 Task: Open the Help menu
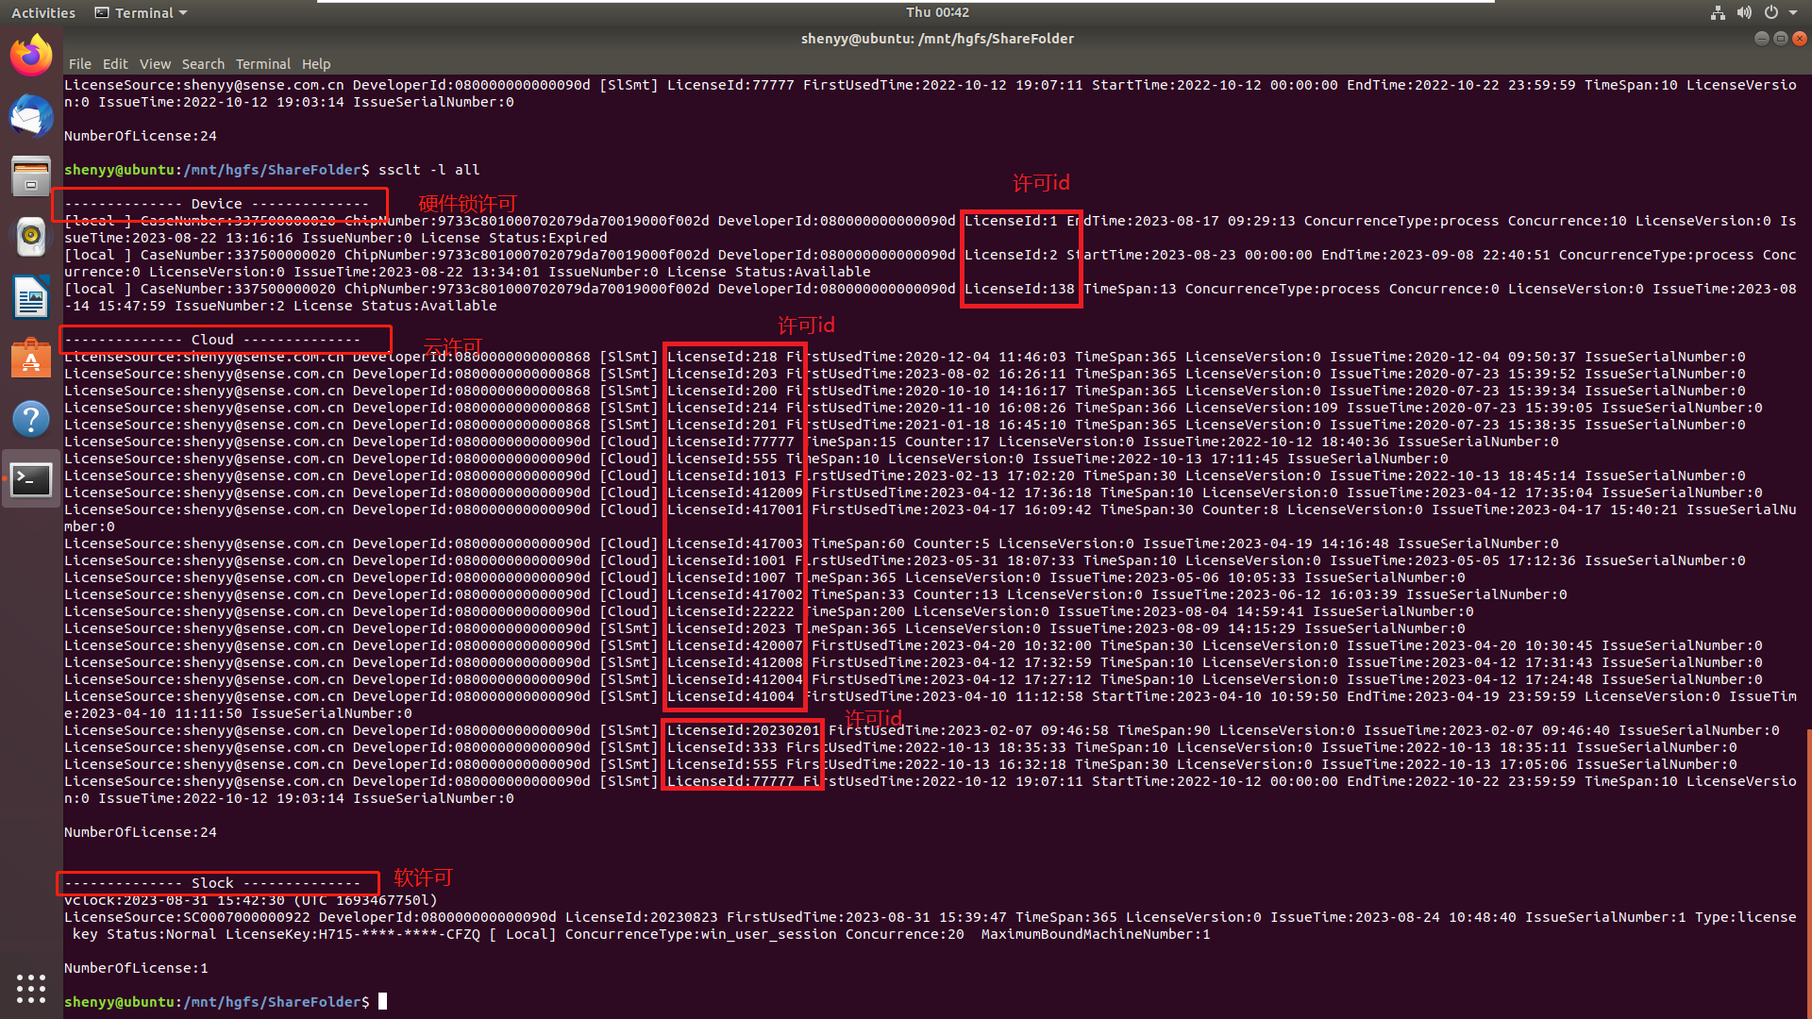pyautogui.click(x=316, y=64)
